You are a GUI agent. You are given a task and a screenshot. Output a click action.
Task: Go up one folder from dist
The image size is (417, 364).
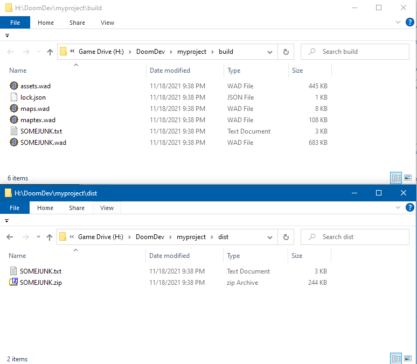50,237
